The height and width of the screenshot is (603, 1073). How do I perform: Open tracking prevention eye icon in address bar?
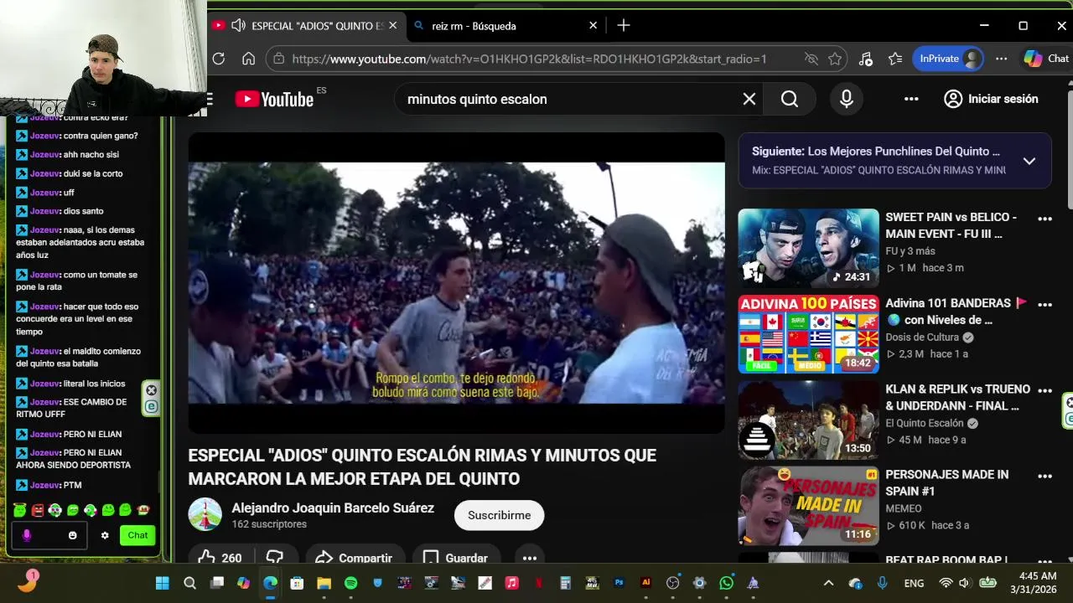click(x=811, y=59)
